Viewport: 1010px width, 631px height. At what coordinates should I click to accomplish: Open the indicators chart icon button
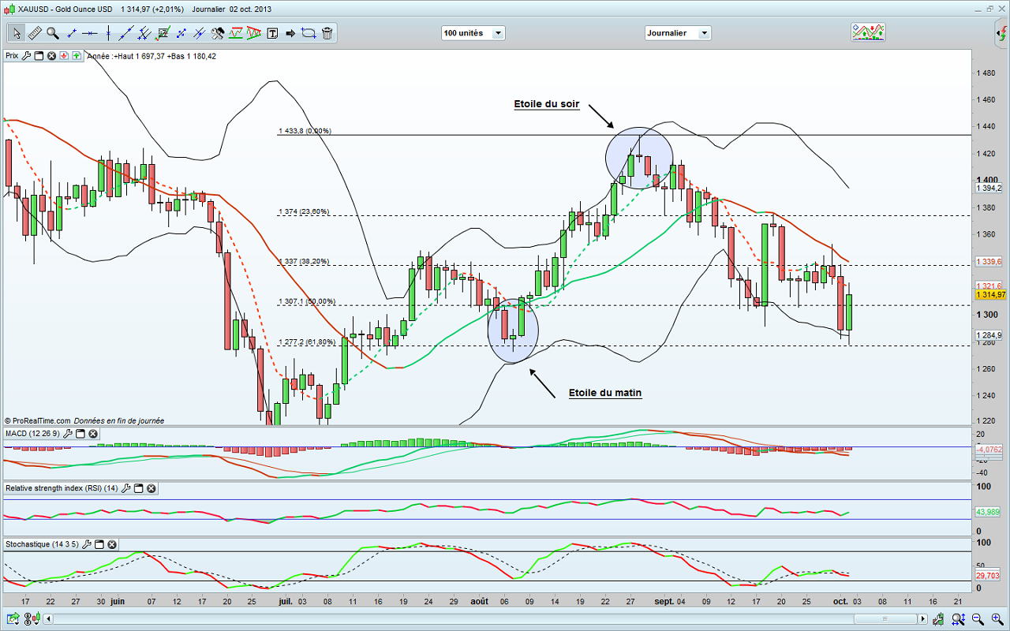(867, 32)
